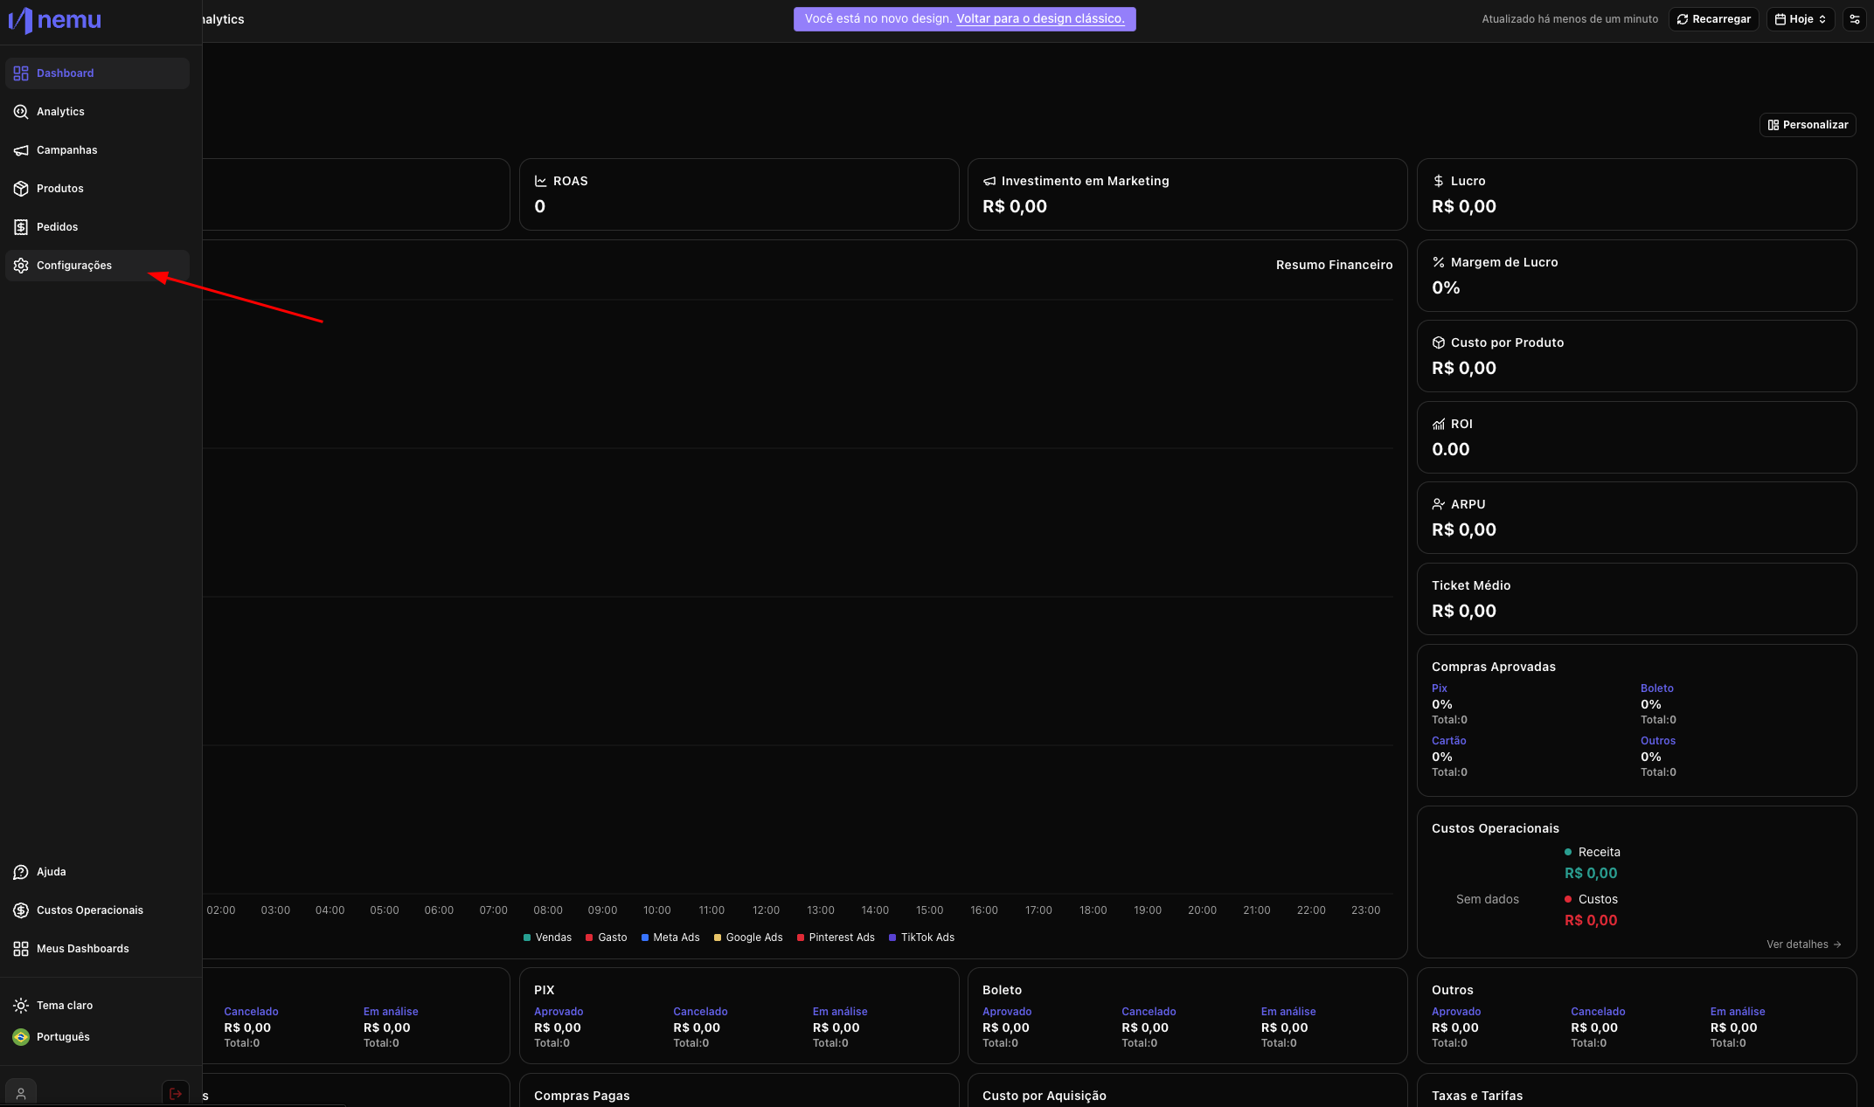Open the Analytics sidebar icon
Viewport: 1874px width, 1107px height.
(21, 112)
